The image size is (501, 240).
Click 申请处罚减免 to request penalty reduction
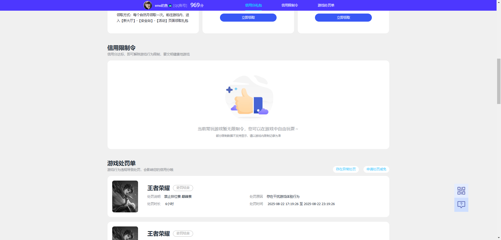pos(376,169)
